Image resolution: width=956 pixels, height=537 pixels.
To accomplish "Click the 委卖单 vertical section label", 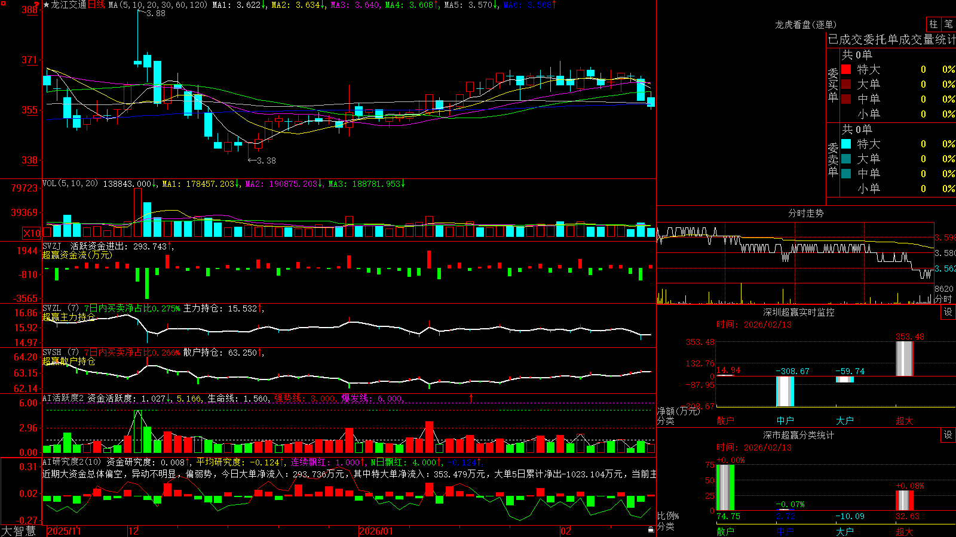I will [x=833, y=159].
